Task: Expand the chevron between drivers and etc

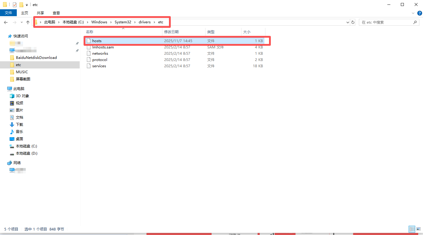Action: pyautogui.click(x=154, y=22)
